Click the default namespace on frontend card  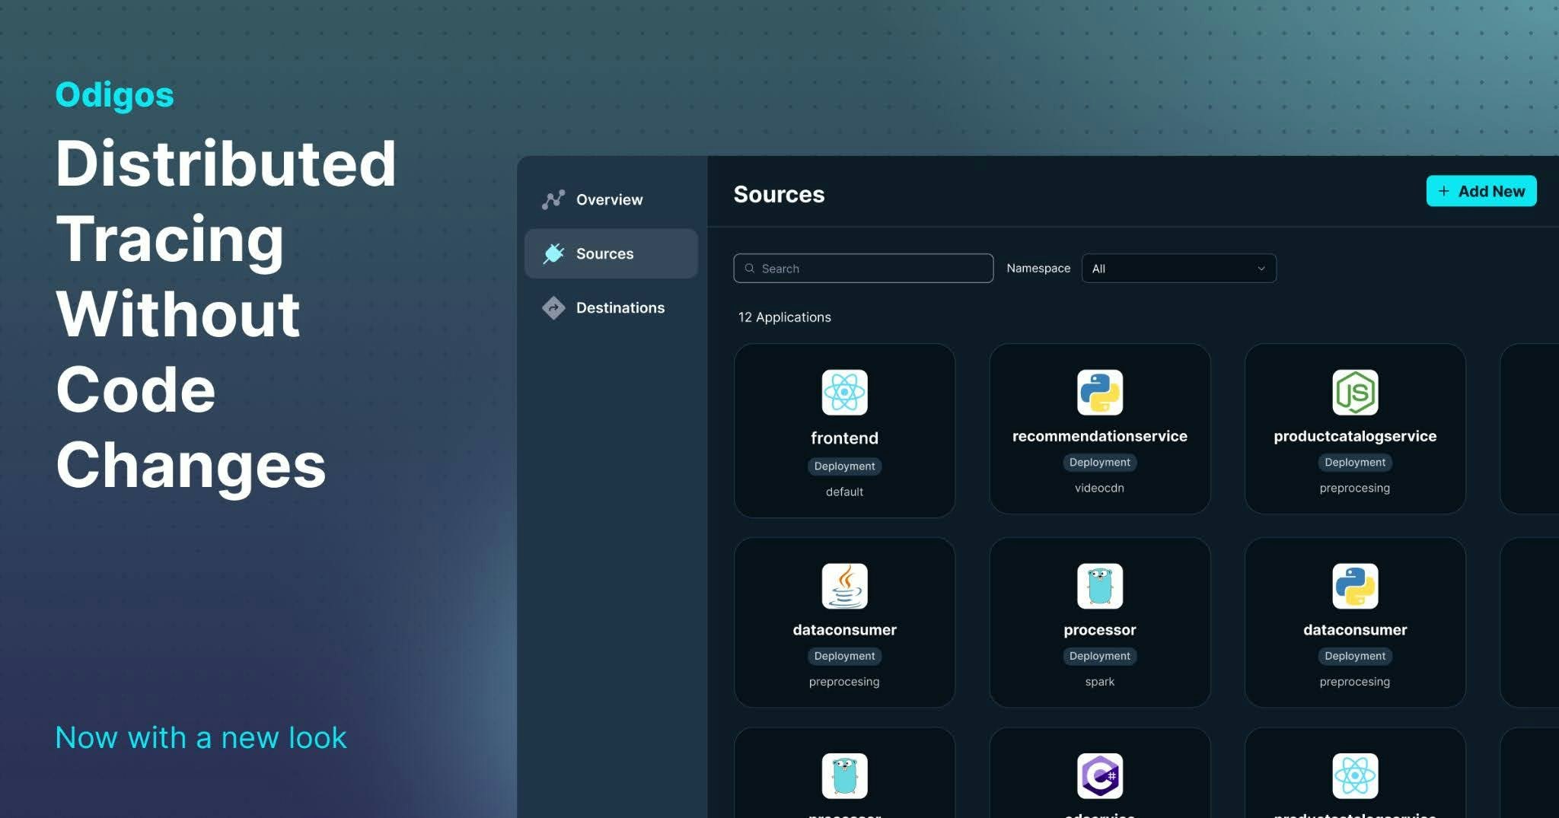(844, 492)
